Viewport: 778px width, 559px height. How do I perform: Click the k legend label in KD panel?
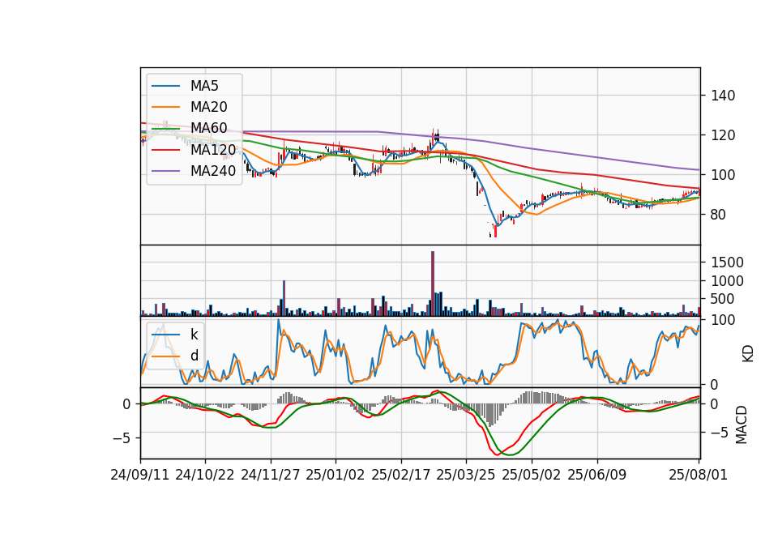194,335
